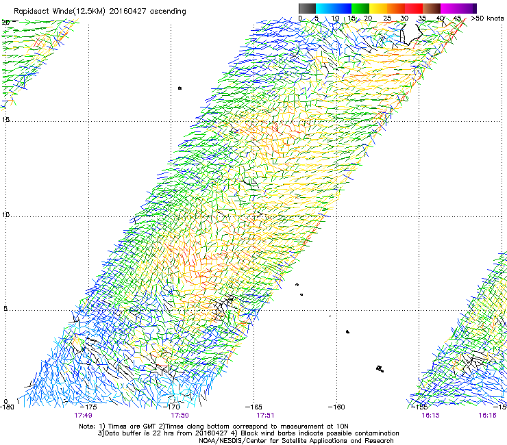Screen dimensions: 507x445
Task: Click the purple time stamp '17:49'
Action: point(83,416)
